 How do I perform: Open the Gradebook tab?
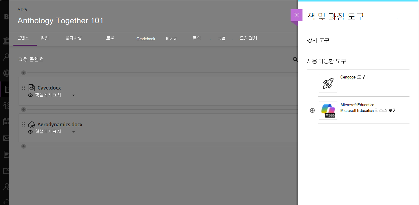[x=146, y=39]
